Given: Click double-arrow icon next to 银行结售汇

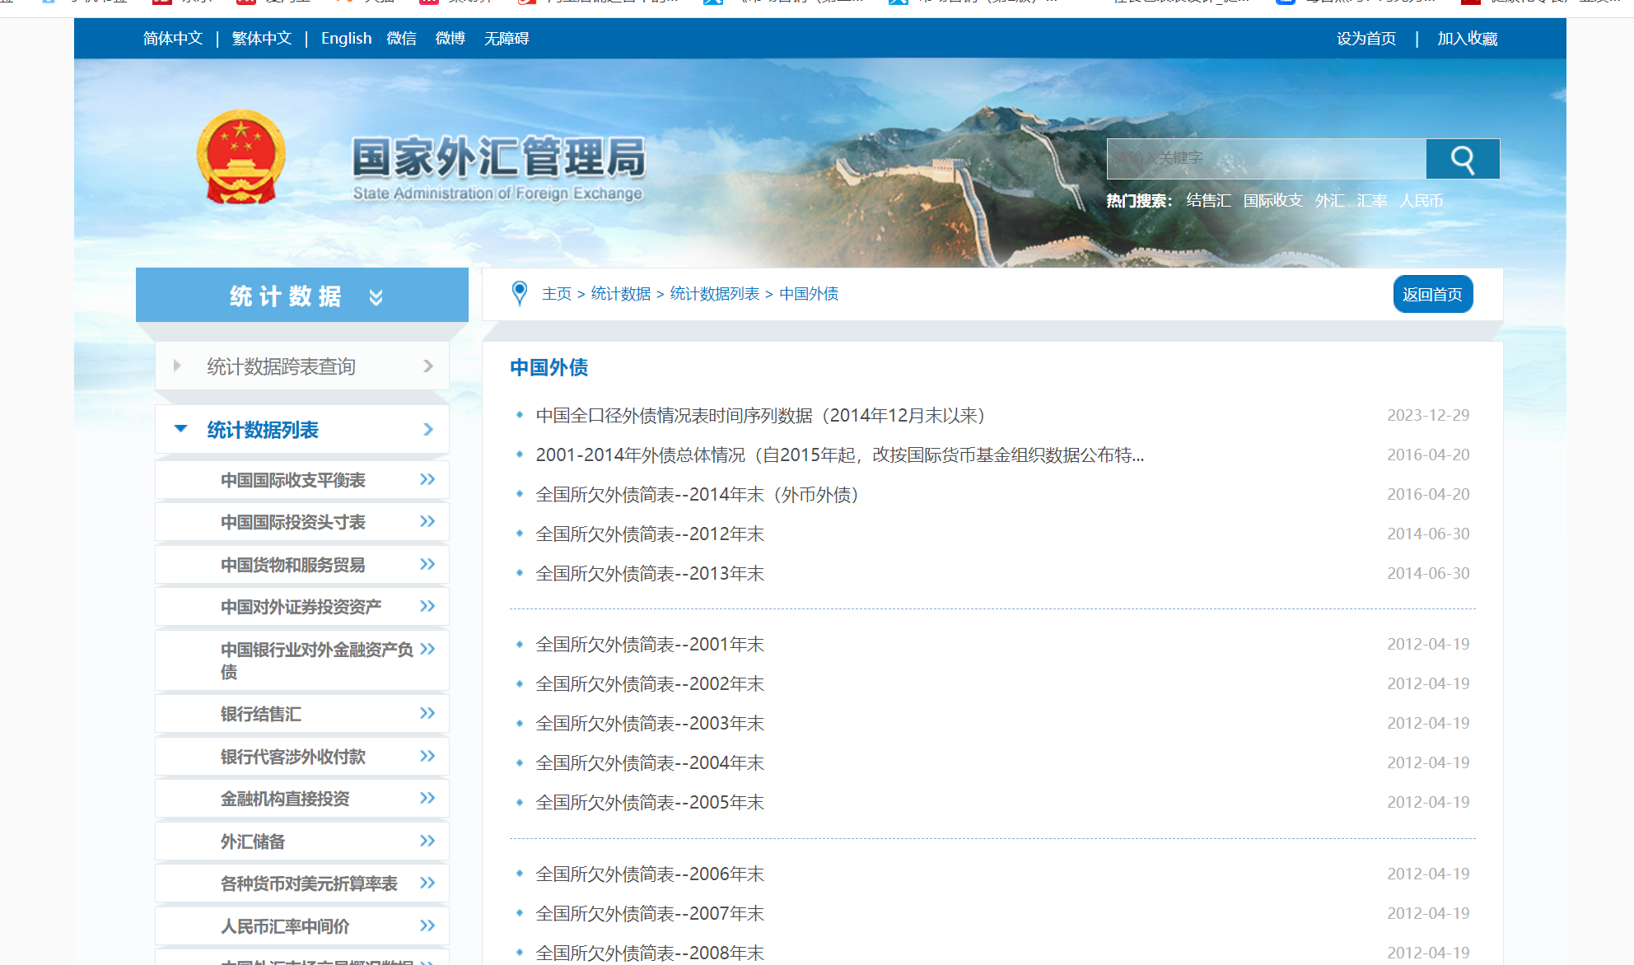Looking at the screenshot, I should pos(427,713).
